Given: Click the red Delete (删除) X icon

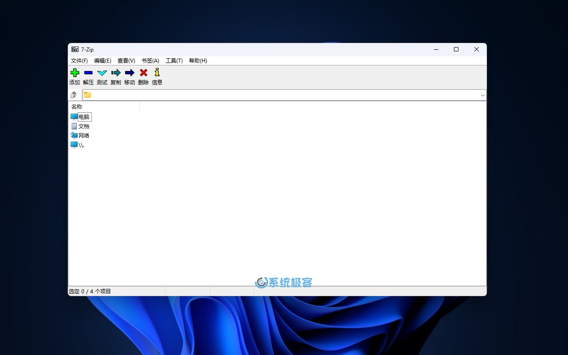Looking at the screenshot, I should click(143, 73).
